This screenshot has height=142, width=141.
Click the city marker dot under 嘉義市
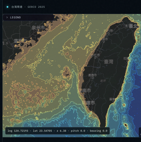click(x=92, y=78)
